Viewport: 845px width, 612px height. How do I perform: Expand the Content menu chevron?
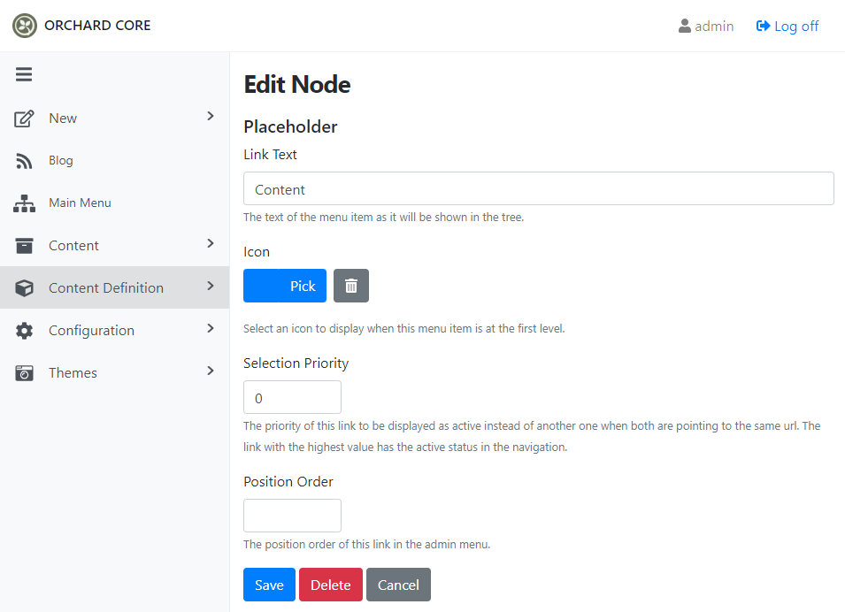(x=211, y=243)
